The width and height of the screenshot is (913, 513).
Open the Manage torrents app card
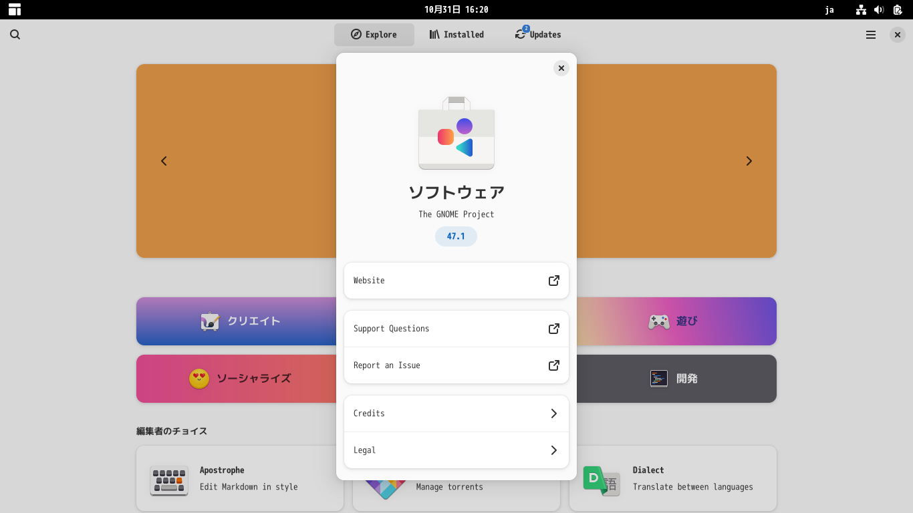pos(456,496)
